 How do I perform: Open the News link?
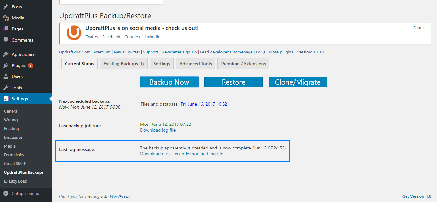119,52
